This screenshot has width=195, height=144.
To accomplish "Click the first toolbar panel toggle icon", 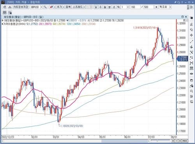I will pyautogui.click(x=5, y=7).
